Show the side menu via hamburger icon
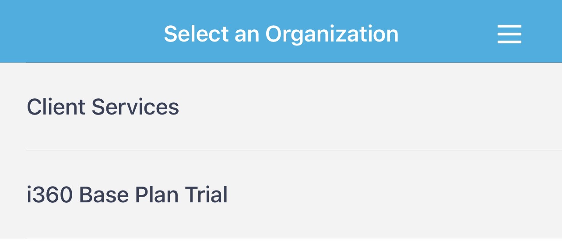Image resolution: width=562 pixels, height=243 pixels. tap(509, 34)
